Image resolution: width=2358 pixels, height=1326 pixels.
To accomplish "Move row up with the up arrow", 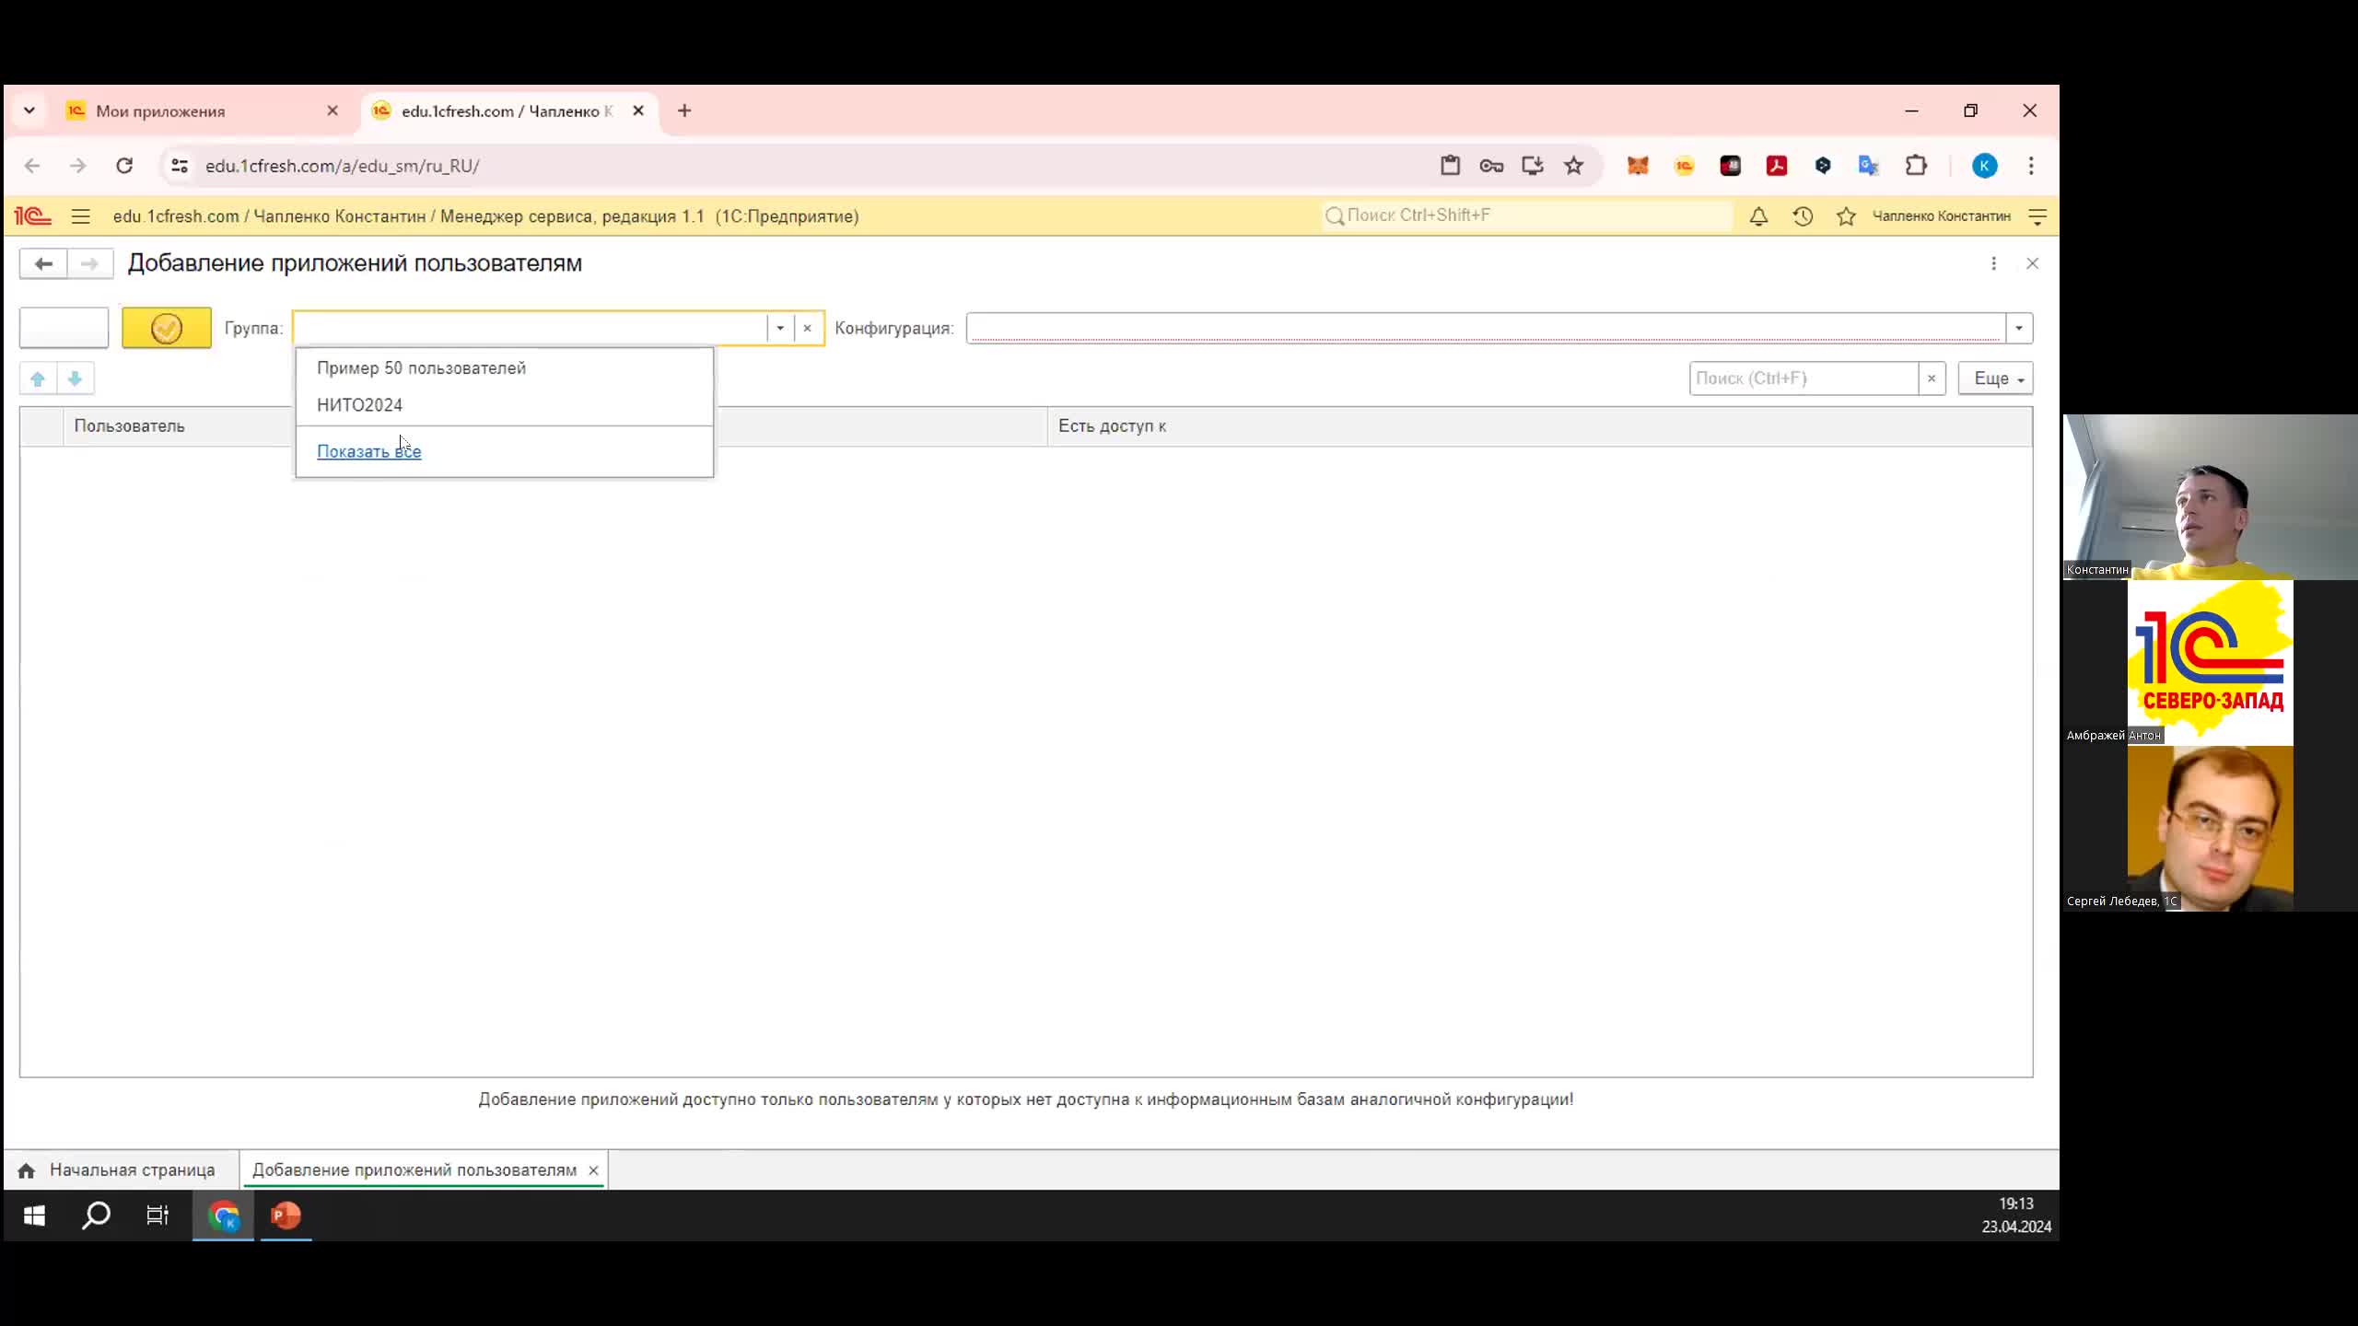I will pos(38,378).
